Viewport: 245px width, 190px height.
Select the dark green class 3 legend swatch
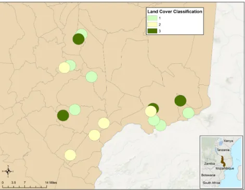click(x=152, y=31)
